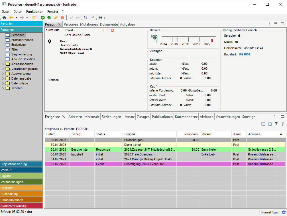Expand the Anlassspenden folder
The image size is (287, 216).
tap(3, 64)
